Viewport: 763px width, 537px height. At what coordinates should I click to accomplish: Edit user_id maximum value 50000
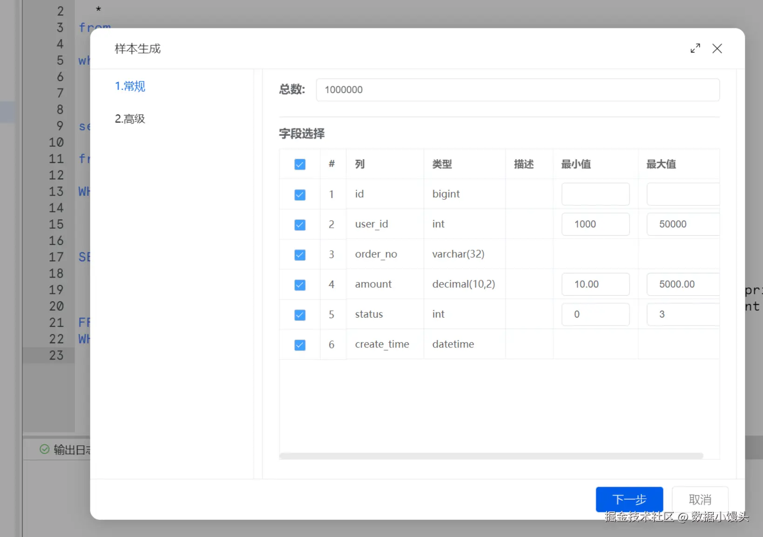click(x=682, y=224)
